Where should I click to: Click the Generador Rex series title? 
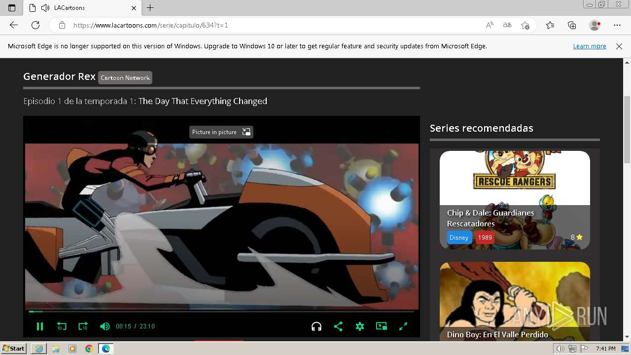coord(59,76)
